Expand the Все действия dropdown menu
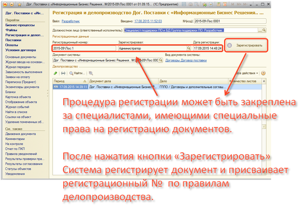This screenshot has width=299, height=206. click(x=248, y=73)
